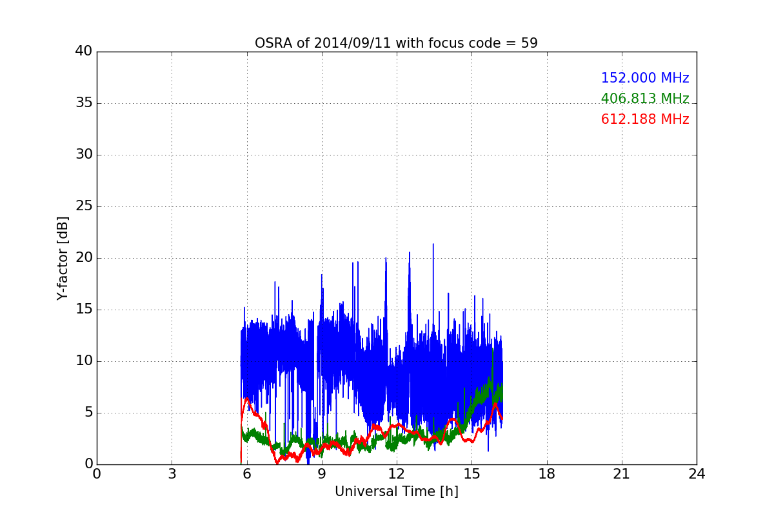The image size is (774, 516).
Task: Click the 'Universal Time [h]' axis label
Action: (x=396, y=491)
